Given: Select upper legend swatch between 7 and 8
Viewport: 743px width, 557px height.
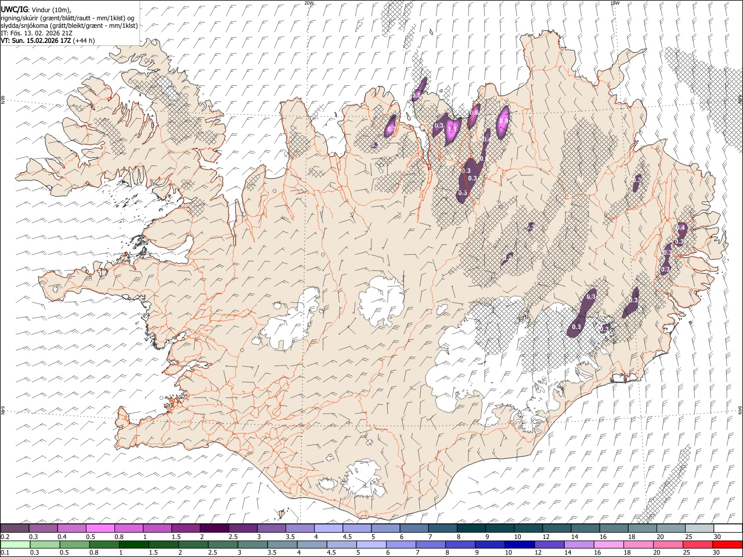Looking at the screenshot, I should 442,528.
